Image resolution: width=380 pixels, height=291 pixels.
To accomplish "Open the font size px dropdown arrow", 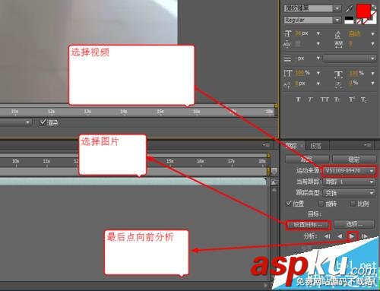I will 318,33.
